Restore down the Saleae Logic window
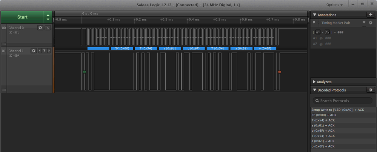This screenshot has height=152, width=377. [362, 5]
